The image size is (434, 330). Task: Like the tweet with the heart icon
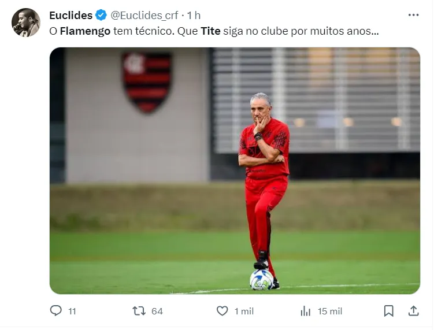[x=222, y=311]
